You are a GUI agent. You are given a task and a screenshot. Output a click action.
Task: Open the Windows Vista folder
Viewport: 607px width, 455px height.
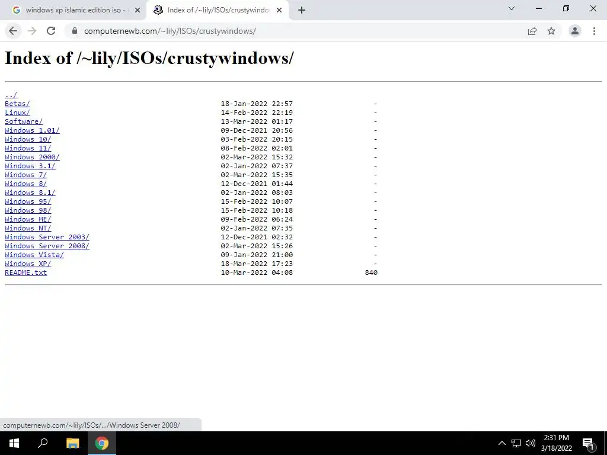tap(34, 255)
